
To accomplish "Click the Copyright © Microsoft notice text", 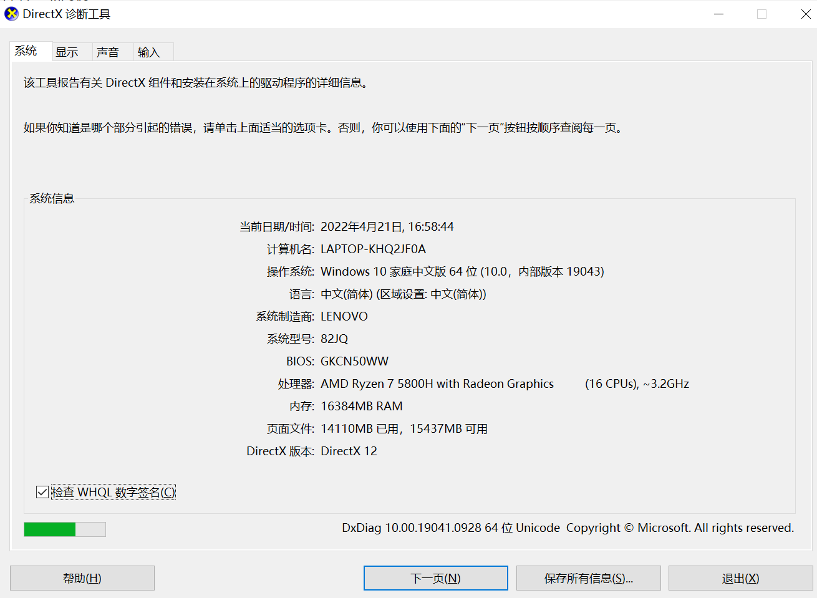I will click(680, 528).
